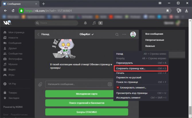The image size is (192, 118).
Task: Choose Поиск по странице in context menu
Action: click(x=141, y=82)
